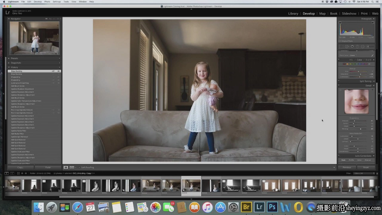
Task: Toggle the Lens Corrections panel switch
Action: [x=339, y=156]
